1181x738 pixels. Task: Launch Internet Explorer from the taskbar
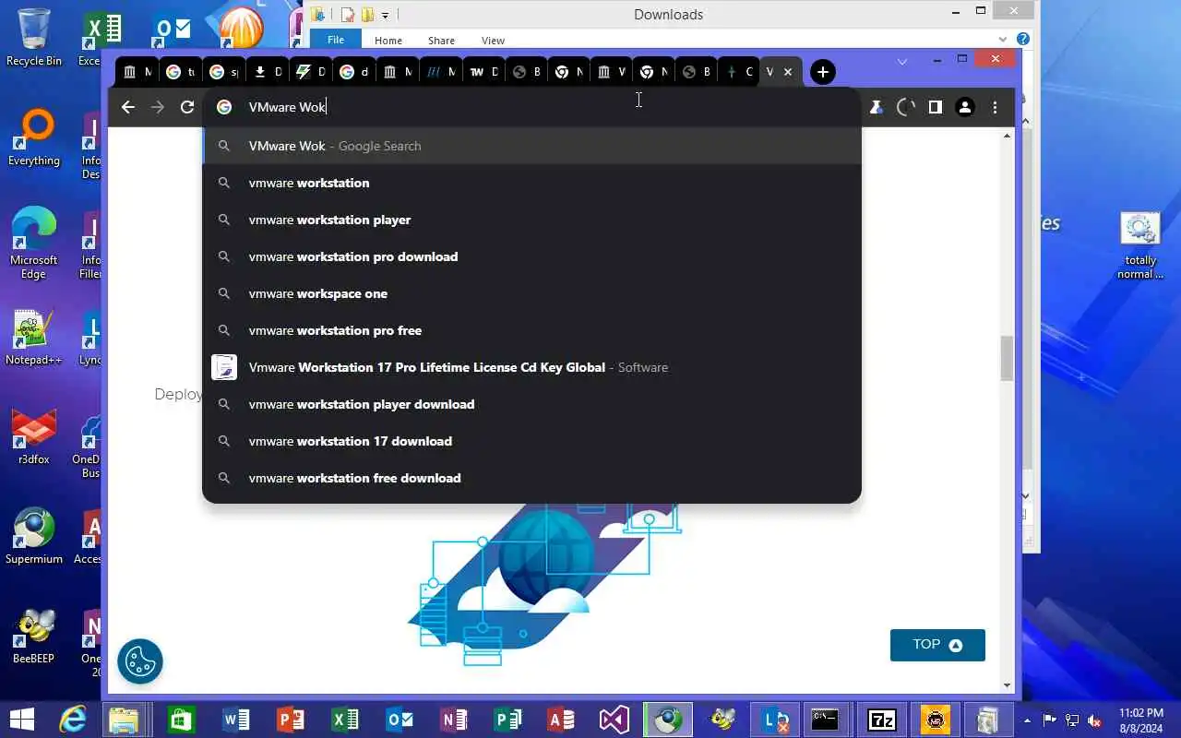(x=72, y=720)
